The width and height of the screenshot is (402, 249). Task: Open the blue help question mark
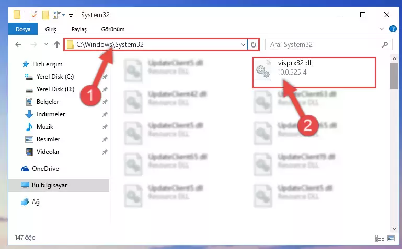pos(393,29)
